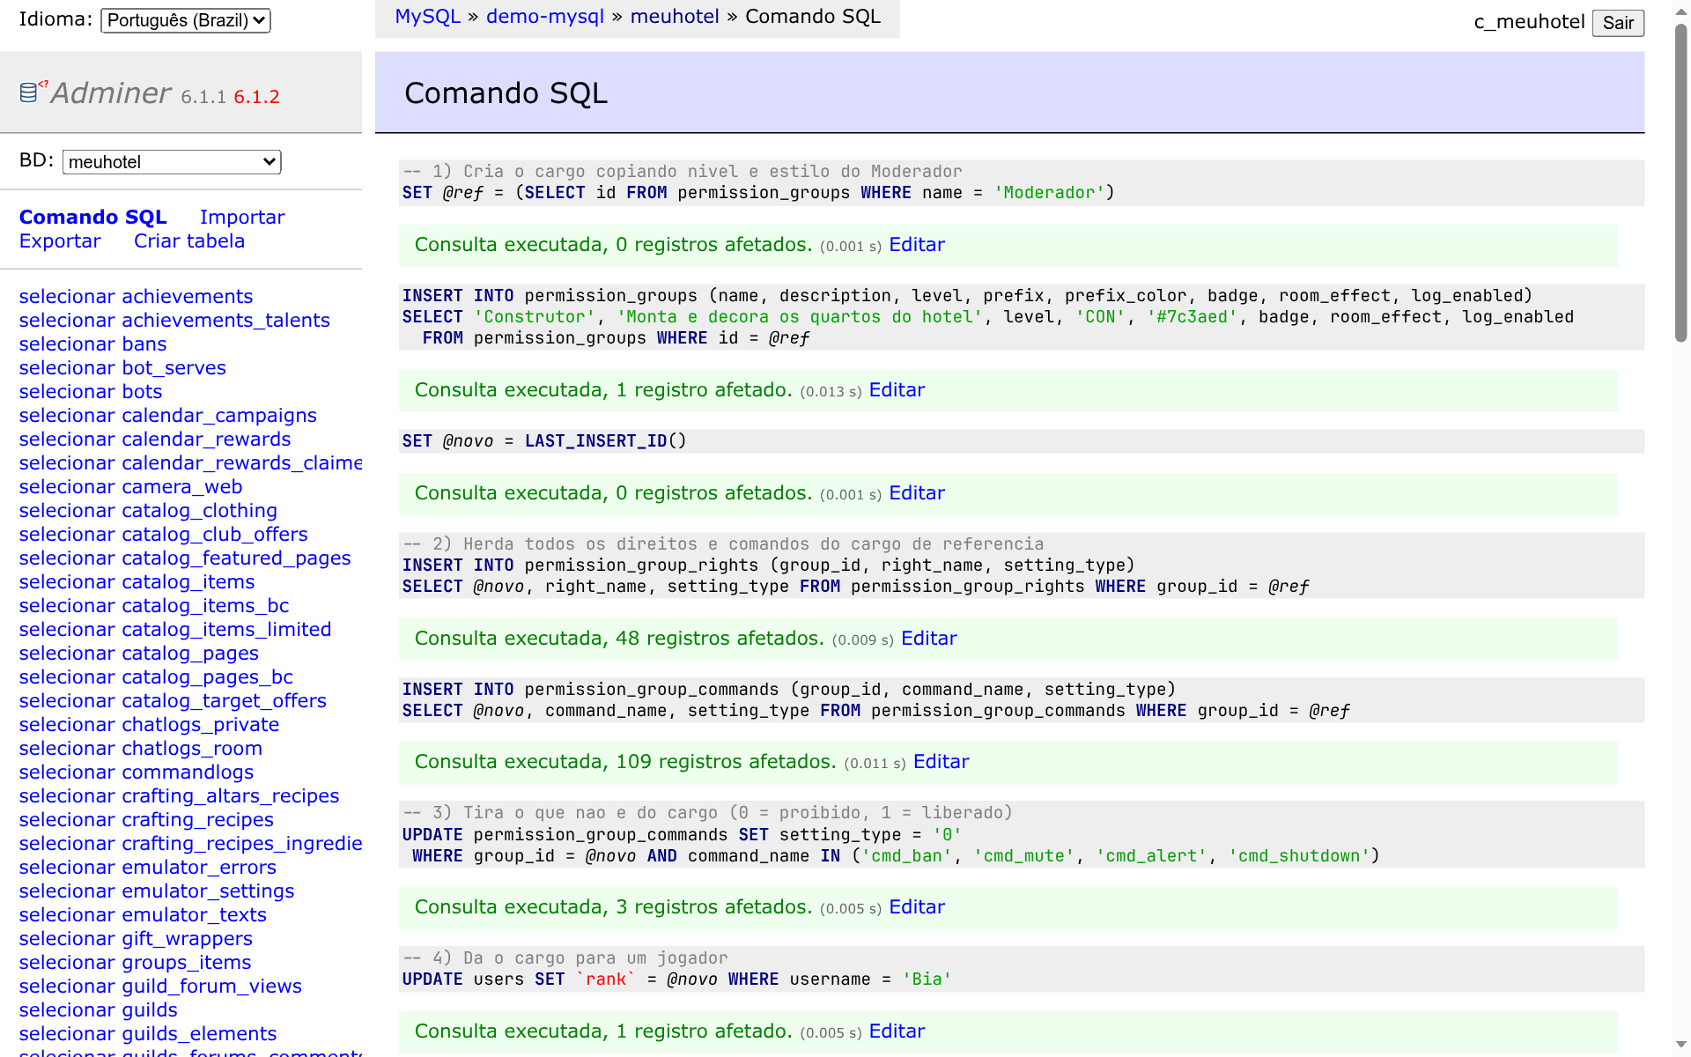Open the Idioma language dropdown
Viewport: 1691px width, 1057px height.
click(x=186, y=20)
